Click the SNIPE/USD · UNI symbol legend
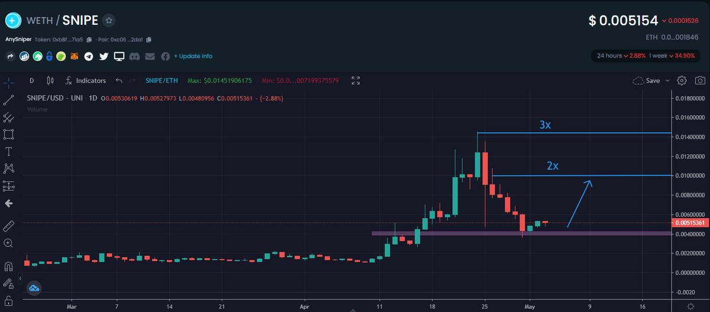This screenshot has height=312, width=710. pyautogui.click(x=61, y=97)
